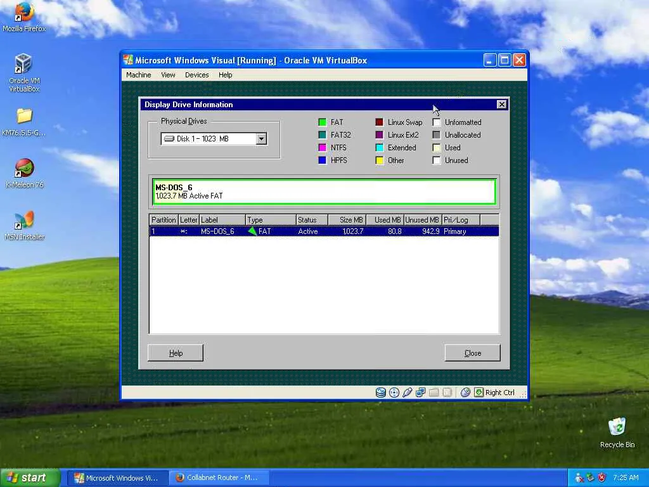
Task: Select the MSN Installer desktop icon
Action: [24, 226]
